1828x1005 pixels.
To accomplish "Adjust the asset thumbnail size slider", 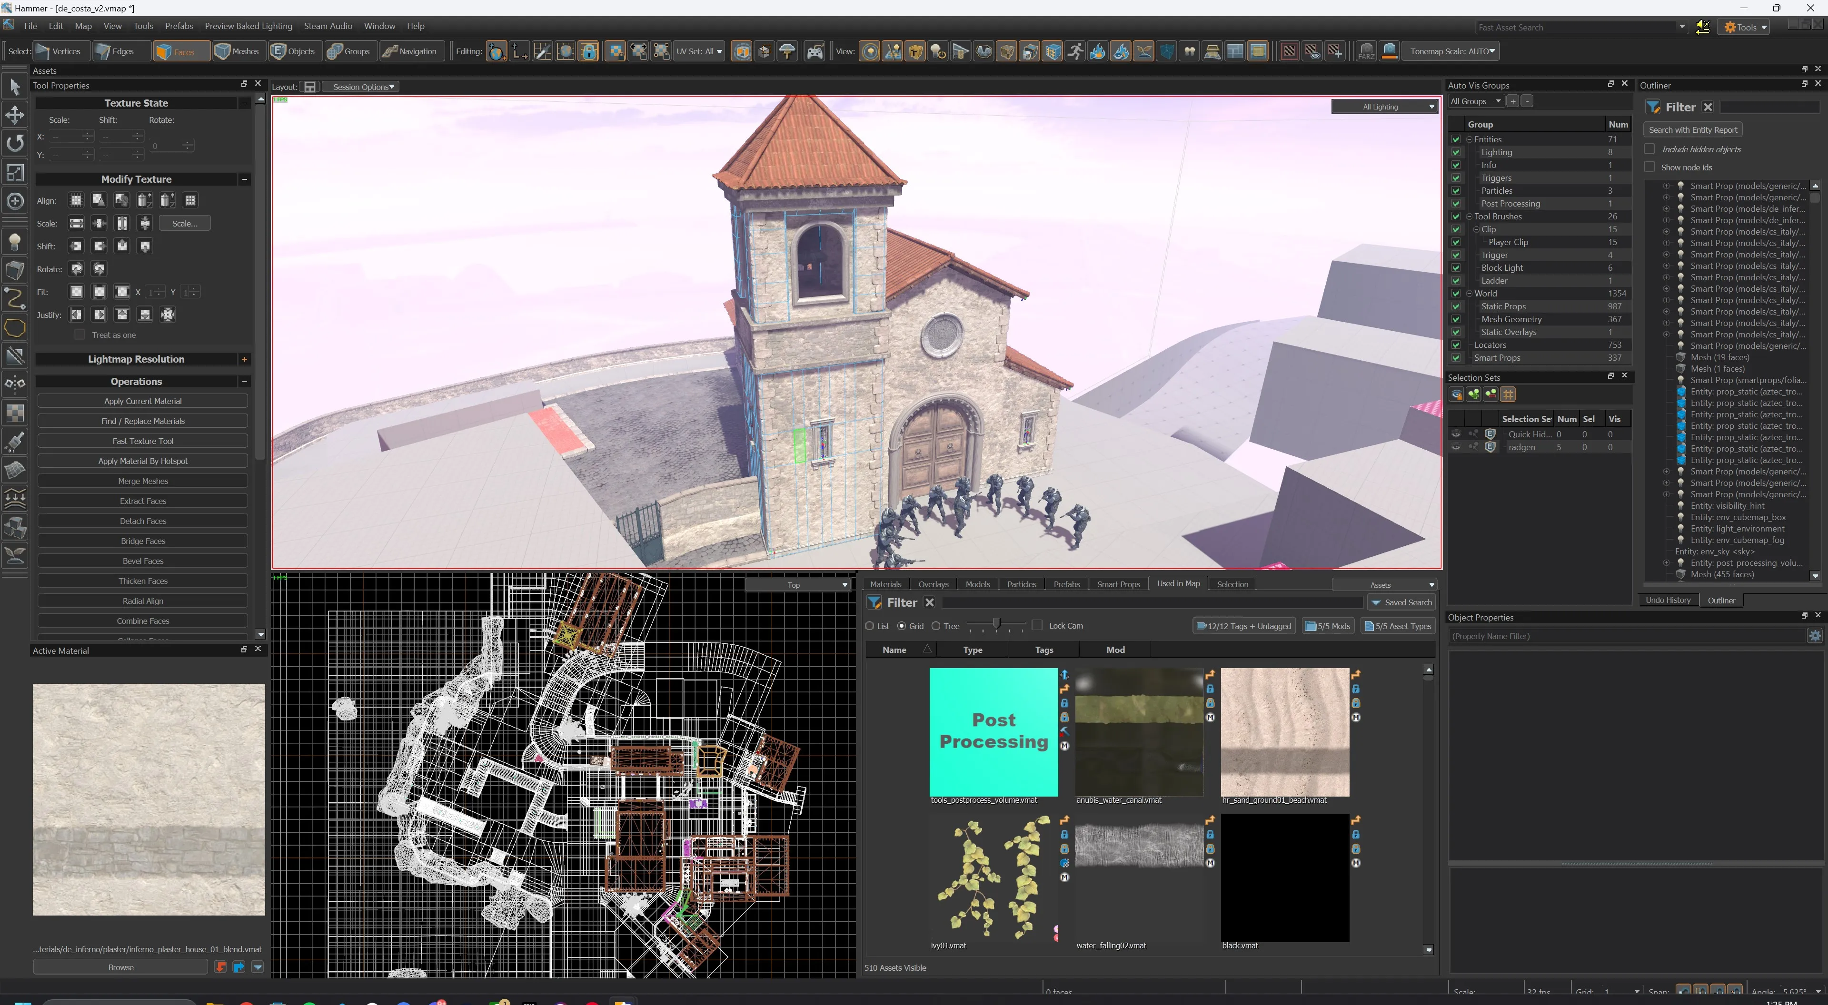I will [x=996, y=625].
